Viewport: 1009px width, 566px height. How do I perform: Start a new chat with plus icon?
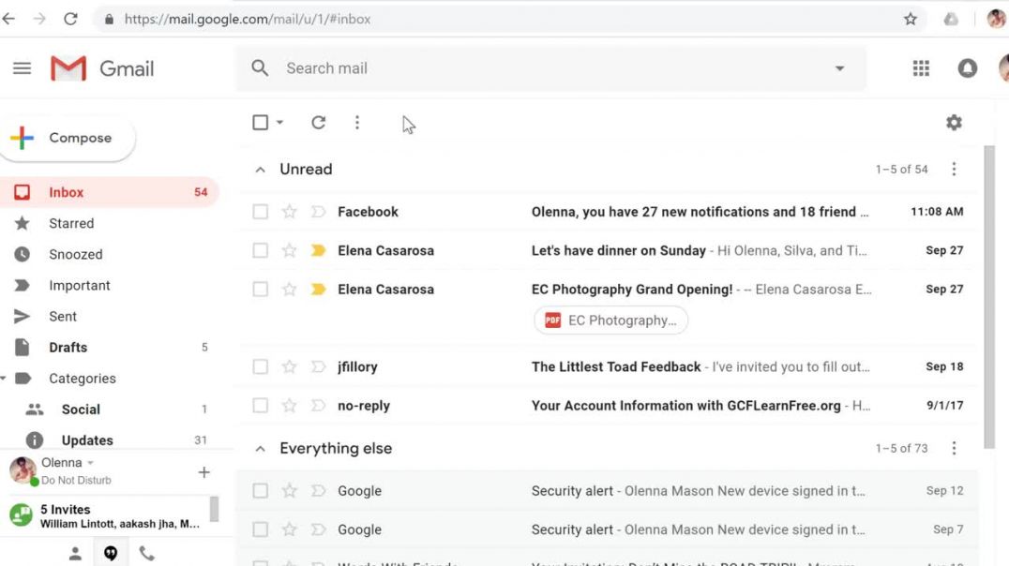[x=204, y=472]
